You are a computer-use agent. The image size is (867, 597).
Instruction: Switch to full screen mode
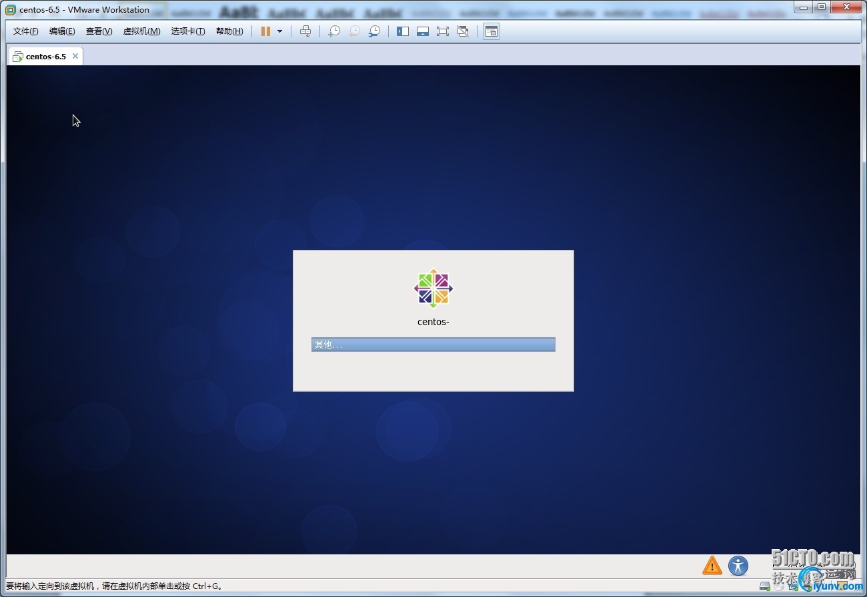(443, 31)
